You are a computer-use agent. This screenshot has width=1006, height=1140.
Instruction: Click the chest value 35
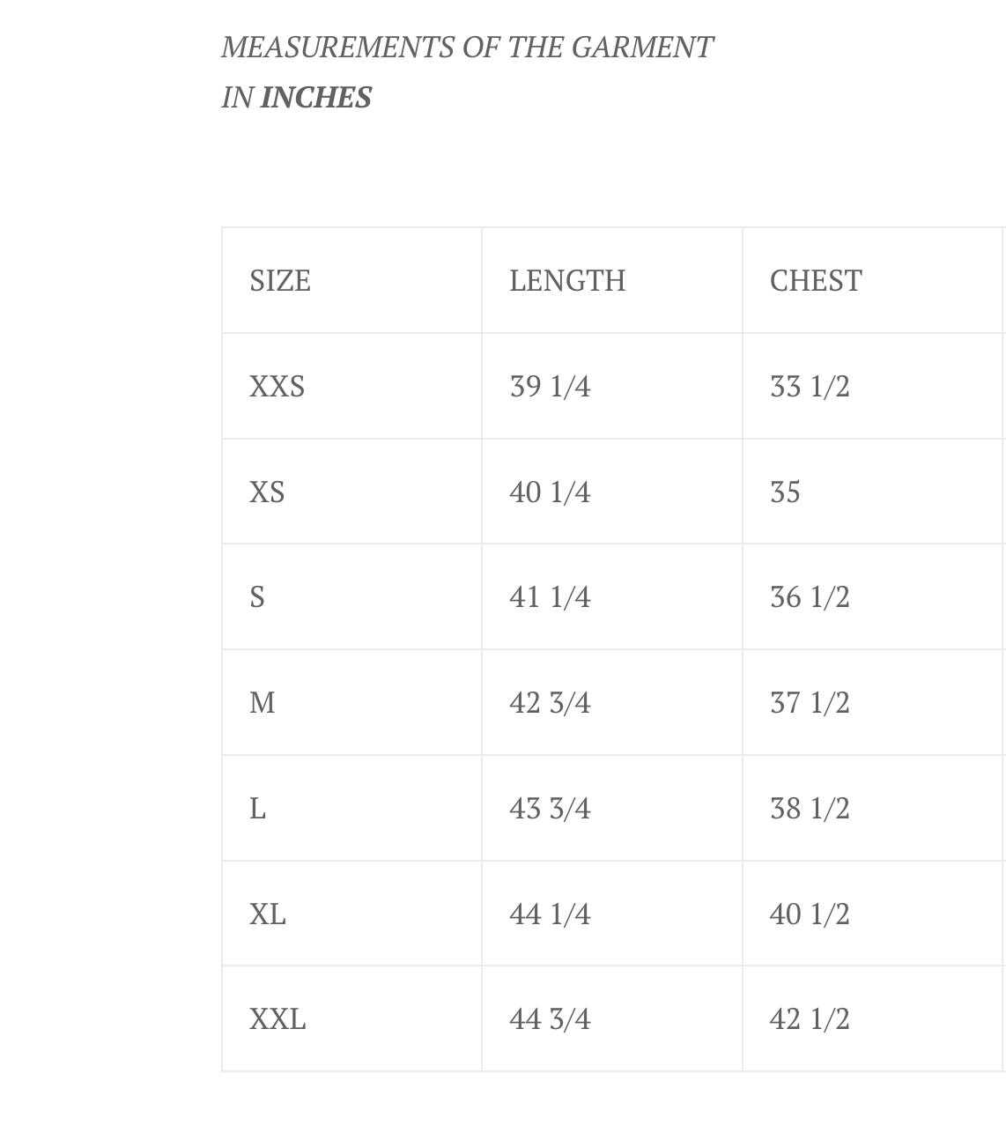(785, 492)
